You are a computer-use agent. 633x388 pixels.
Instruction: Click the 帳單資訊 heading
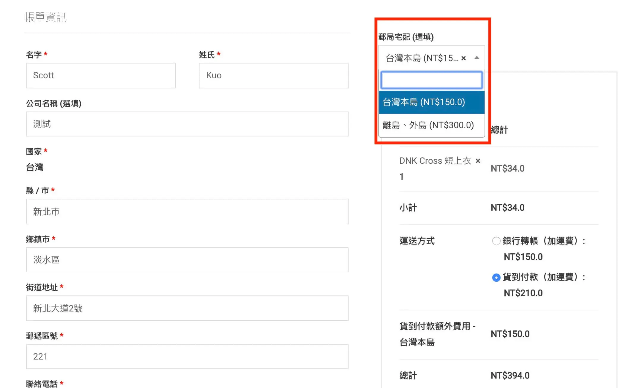click(45, 17)
